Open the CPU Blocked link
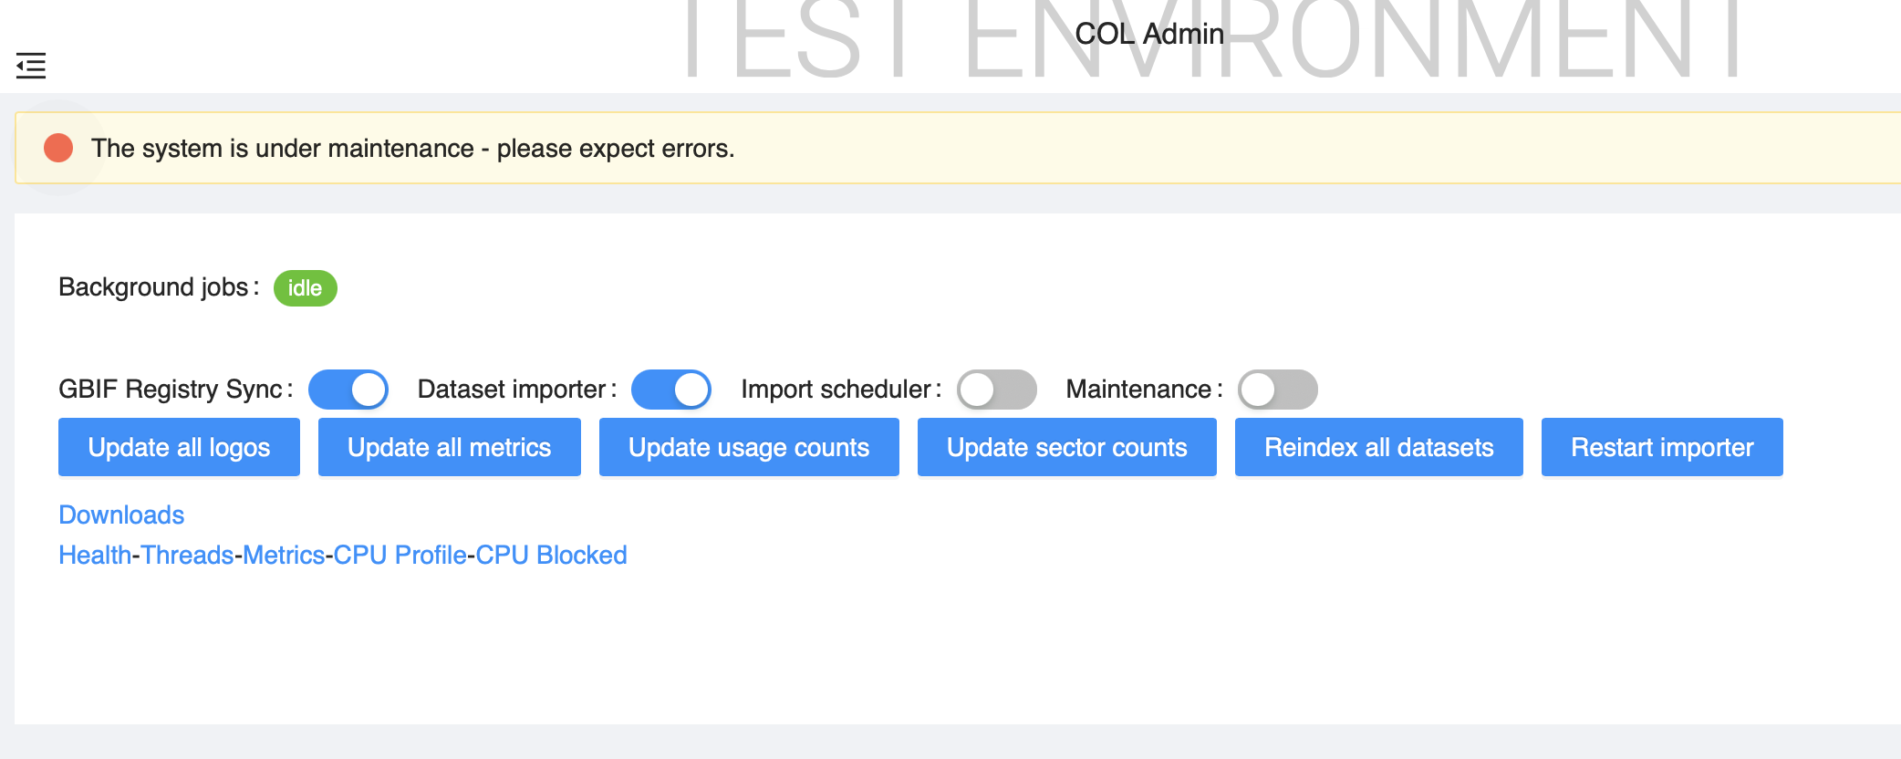 coord(551,555)
